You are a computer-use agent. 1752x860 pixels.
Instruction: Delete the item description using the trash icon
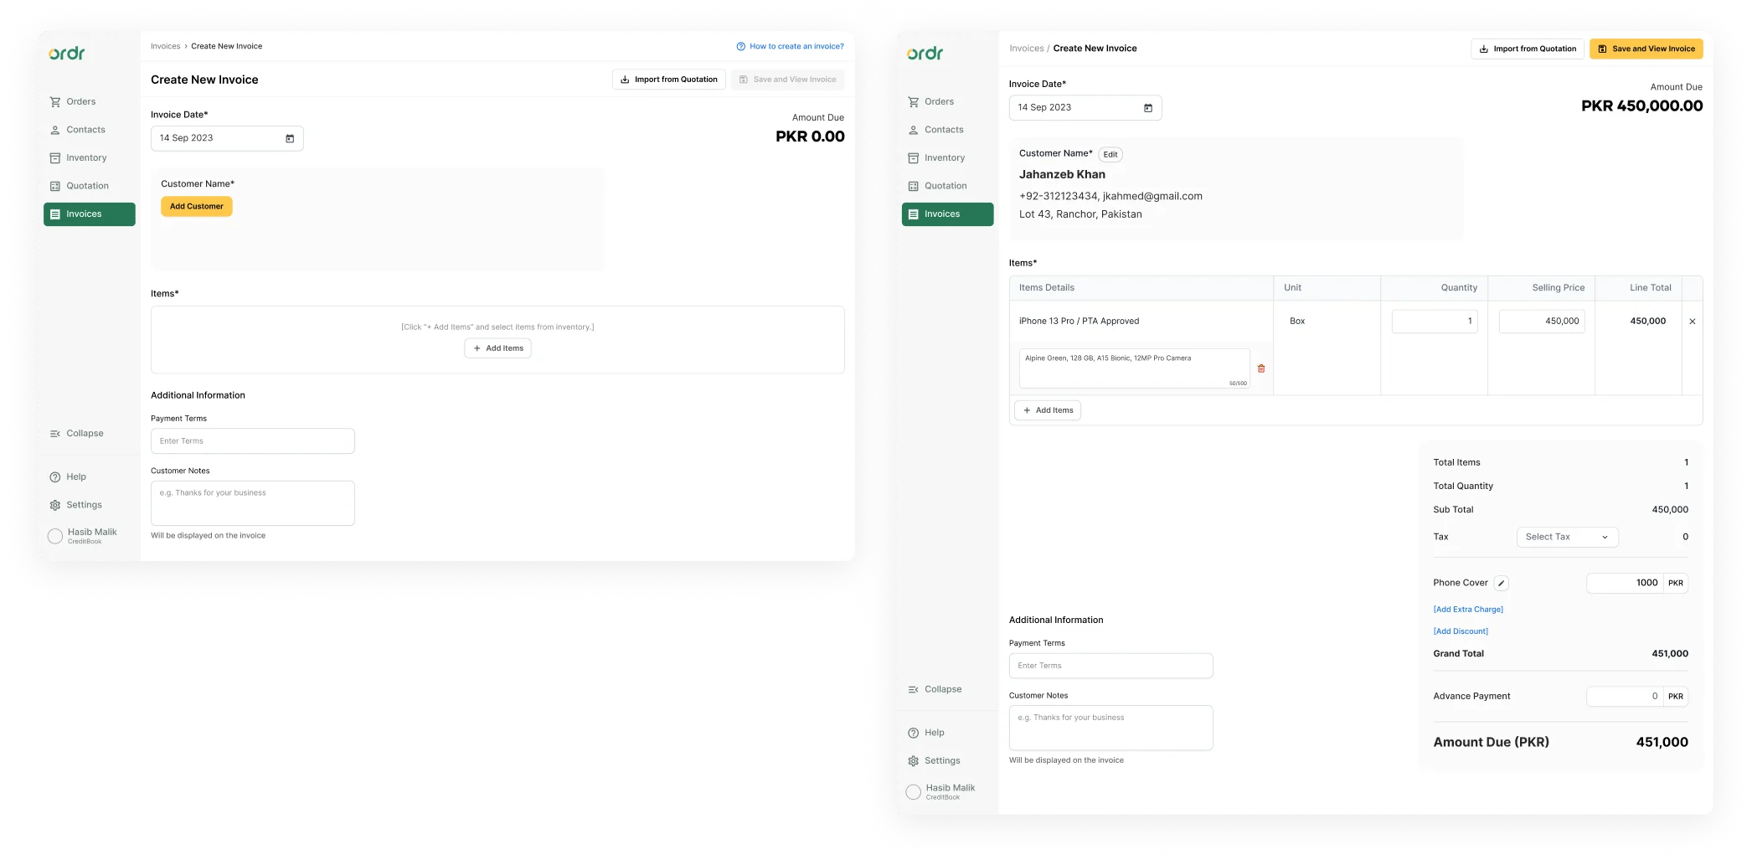click(1261, 368)
